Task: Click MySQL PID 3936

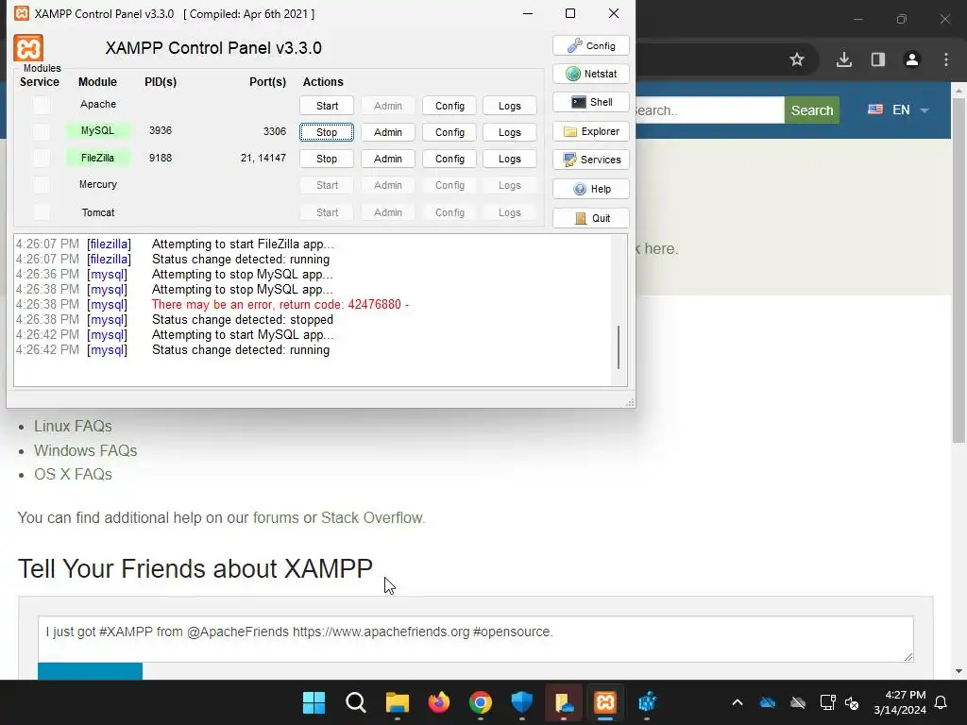Action: 161,130
